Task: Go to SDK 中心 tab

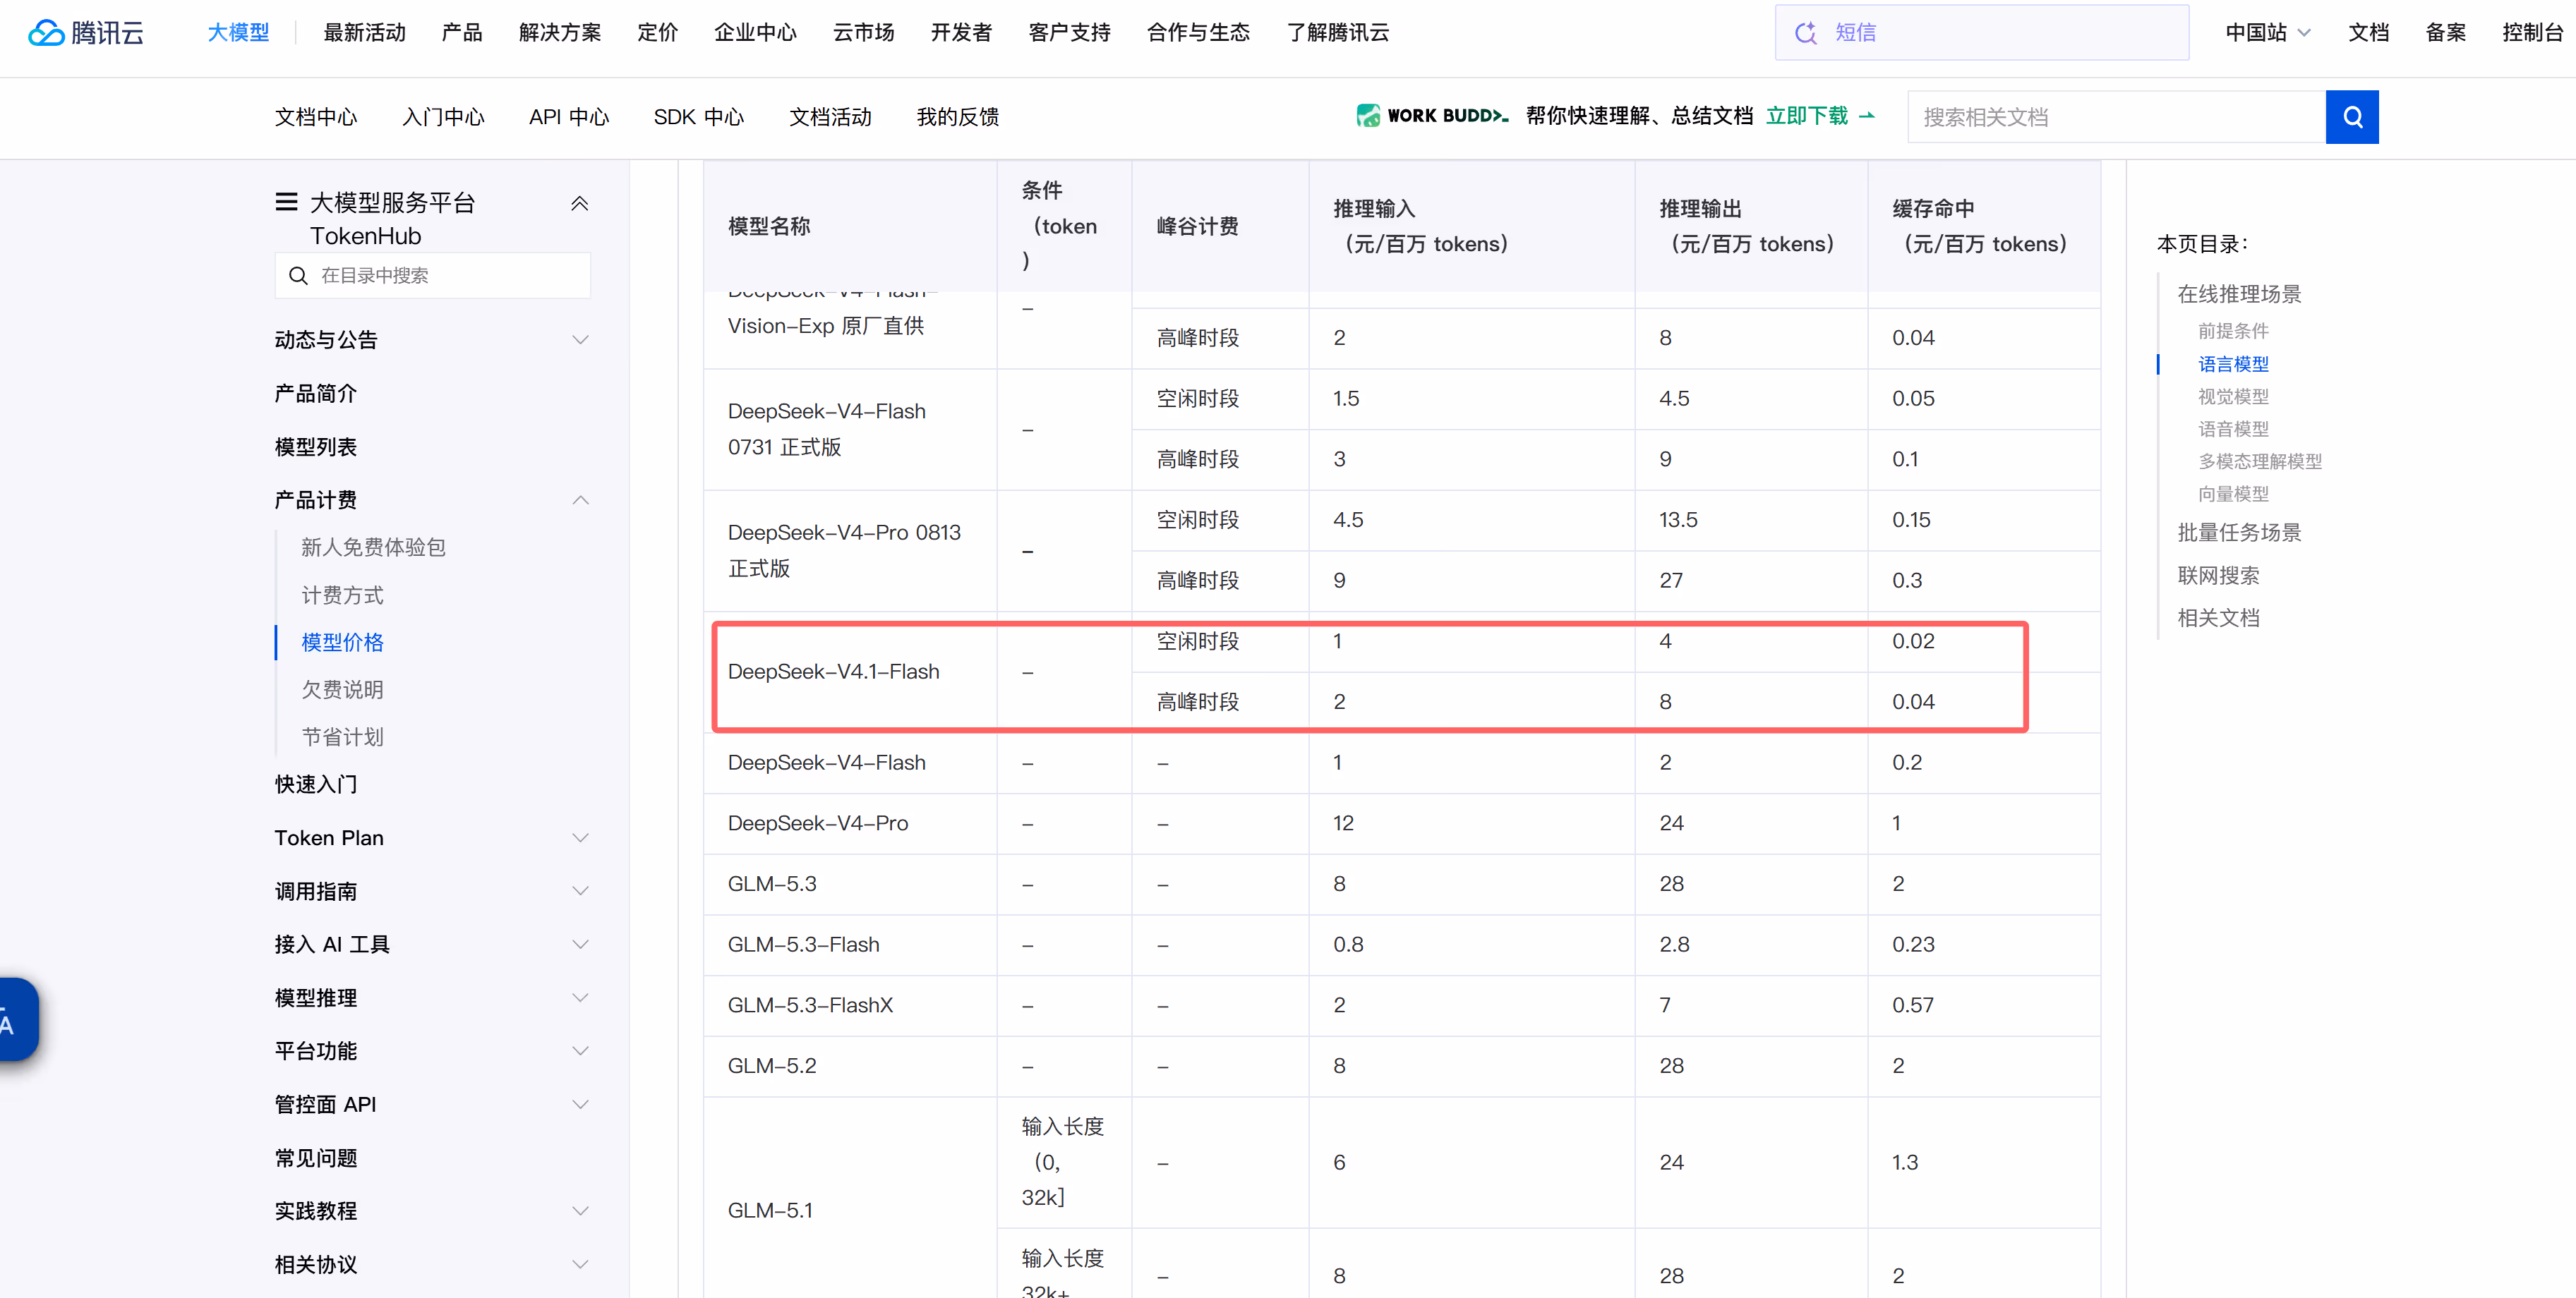Action: pyautogui.click(x=699, y=117)
